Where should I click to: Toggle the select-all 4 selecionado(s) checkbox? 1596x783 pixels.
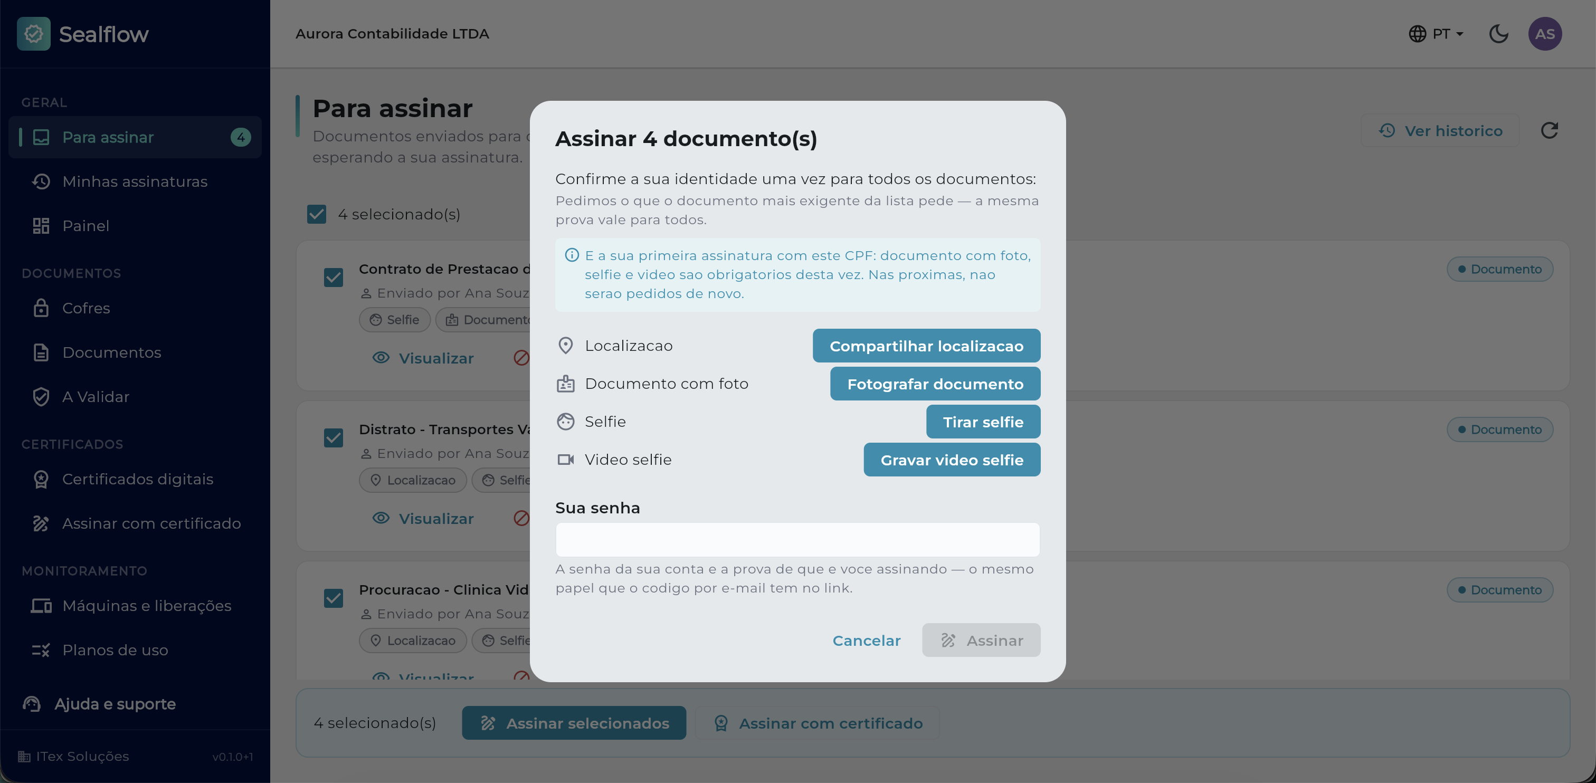click(317, 214)
